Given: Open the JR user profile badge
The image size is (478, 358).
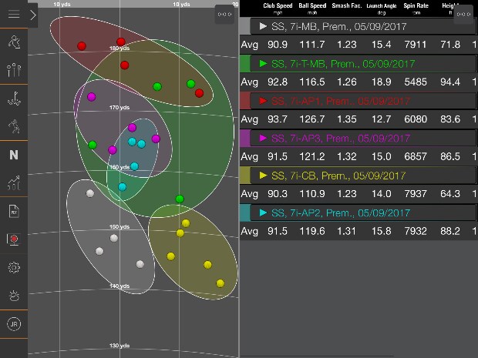Looking at the screenshot, I should tap(13, 324).
